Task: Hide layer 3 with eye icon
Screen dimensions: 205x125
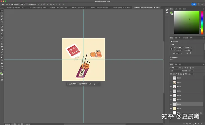Action: (171, 96)
